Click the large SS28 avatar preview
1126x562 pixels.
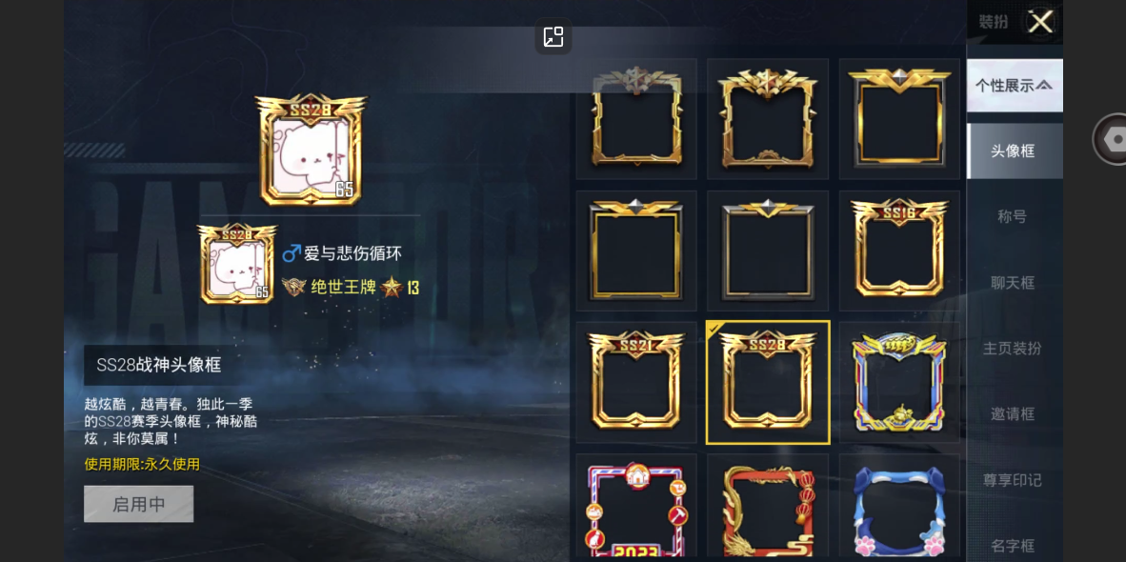(311, 150)
